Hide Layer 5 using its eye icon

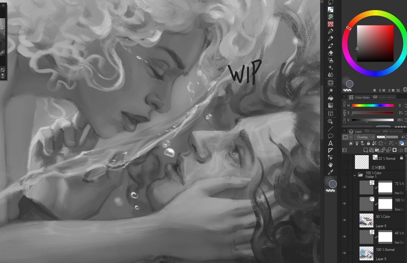pyautogui.click(x=345, y=253)
